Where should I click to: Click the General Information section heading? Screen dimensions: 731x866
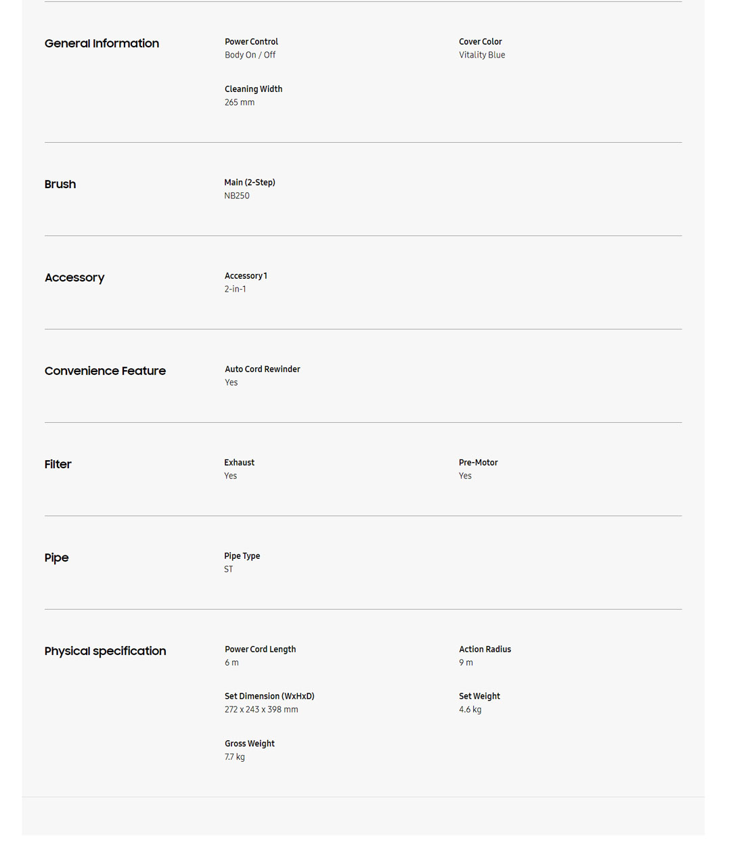point(102,43)
